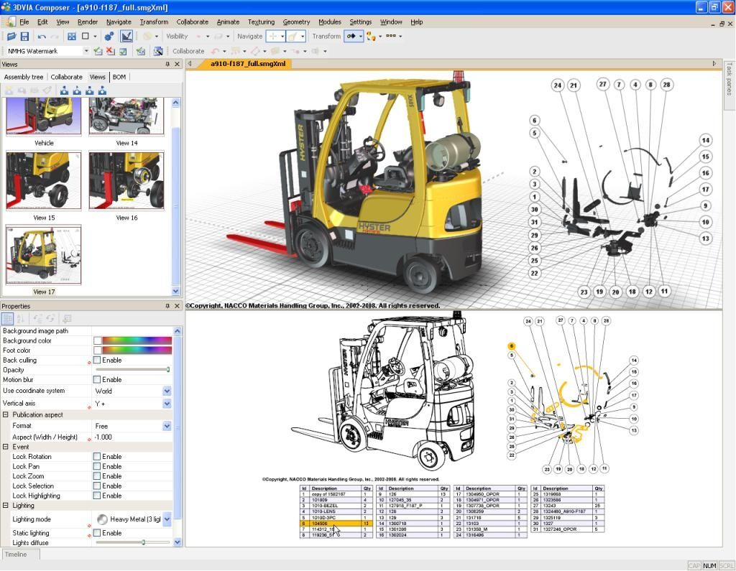Enable Motion blur in Properties
The height and width of the screenshot is (571, 736).
click(x=97, y=379)
